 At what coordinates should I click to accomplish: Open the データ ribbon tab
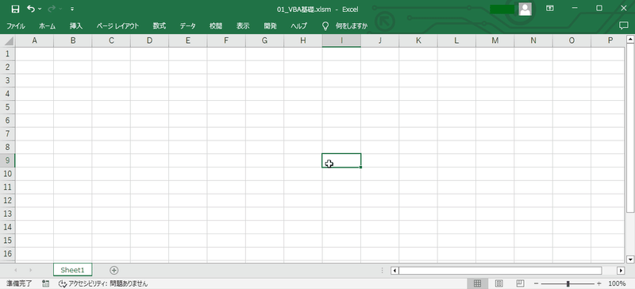188,26
